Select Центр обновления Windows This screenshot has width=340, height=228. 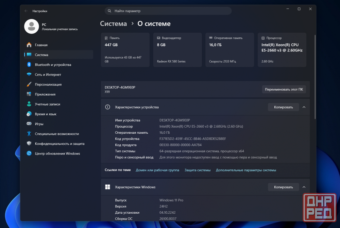click(x=58, y=153)
